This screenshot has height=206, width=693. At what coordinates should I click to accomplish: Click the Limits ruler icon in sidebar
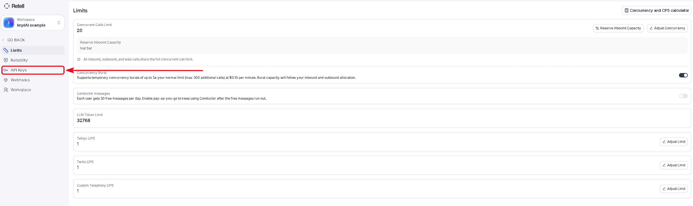[6, 50]
